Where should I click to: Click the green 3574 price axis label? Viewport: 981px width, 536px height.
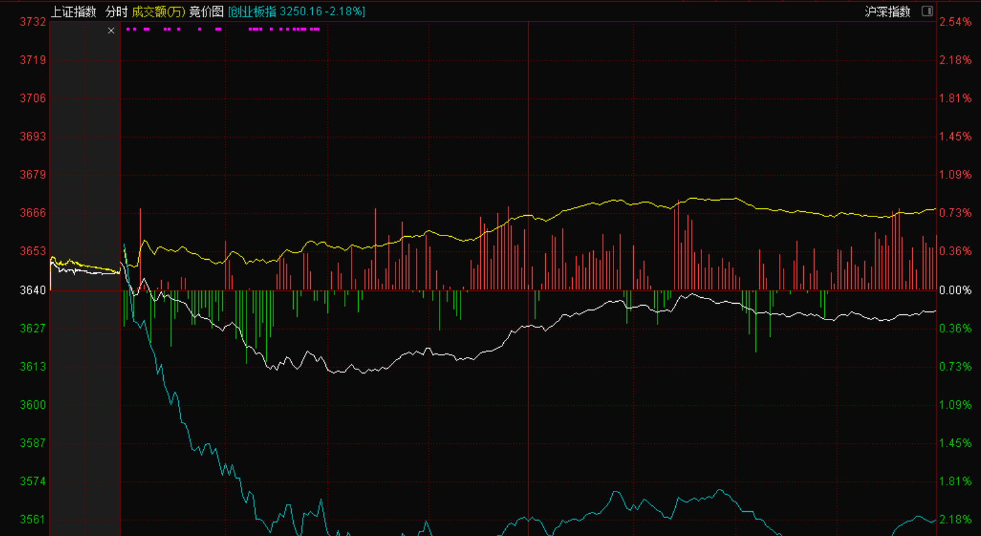33,481
